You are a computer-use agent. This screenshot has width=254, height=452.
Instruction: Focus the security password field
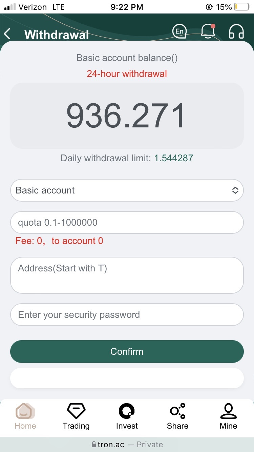pos(127,314)
